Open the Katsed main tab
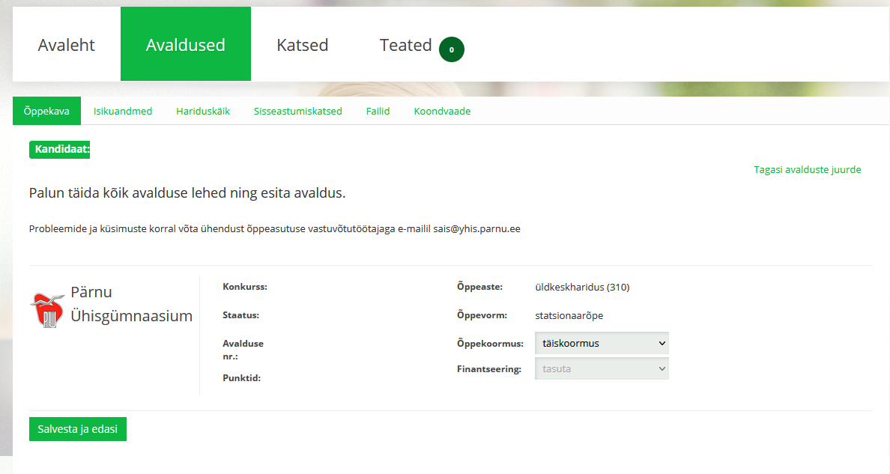This screenshot has height=474, width=890. [302, 45]
